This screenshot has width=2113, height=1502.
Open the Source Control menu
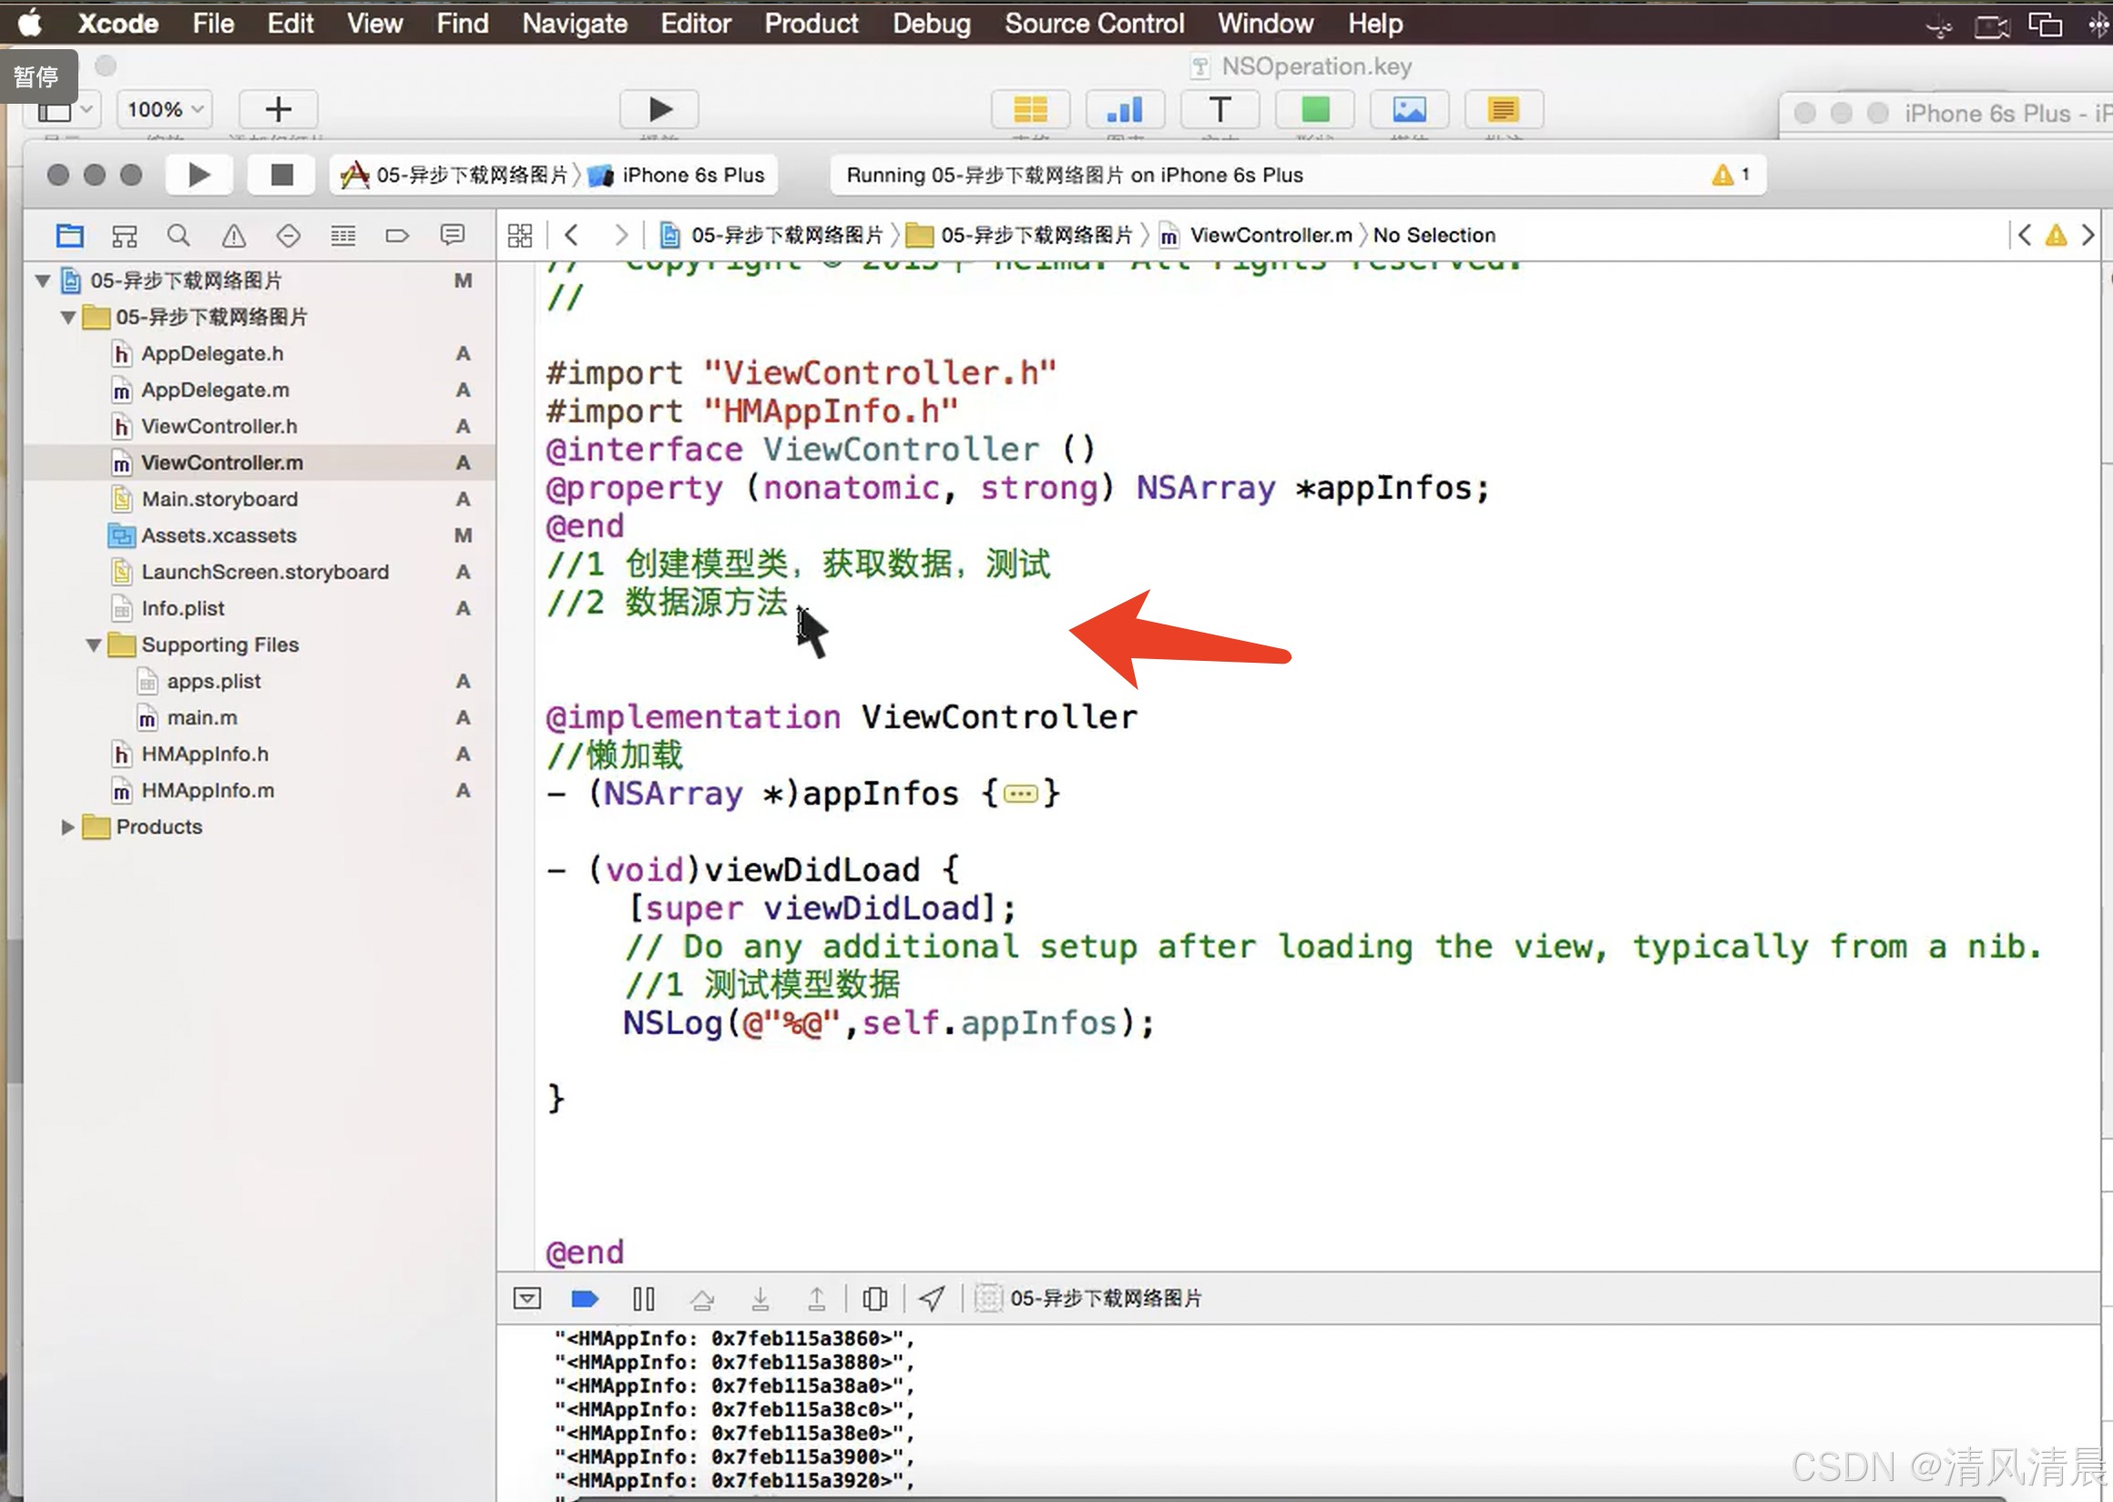pos(1094,23)
